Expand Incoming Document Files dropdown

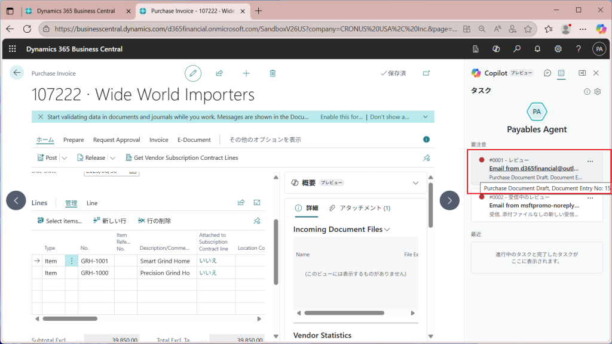tap(387, 230)
